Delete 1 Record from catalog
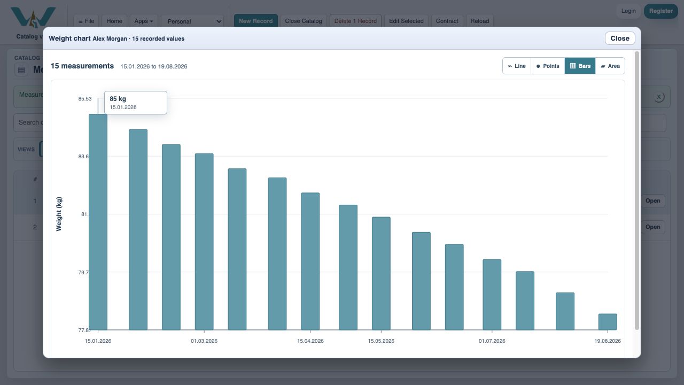The height and width of the screenshot is (385, 684). (355, 21)
